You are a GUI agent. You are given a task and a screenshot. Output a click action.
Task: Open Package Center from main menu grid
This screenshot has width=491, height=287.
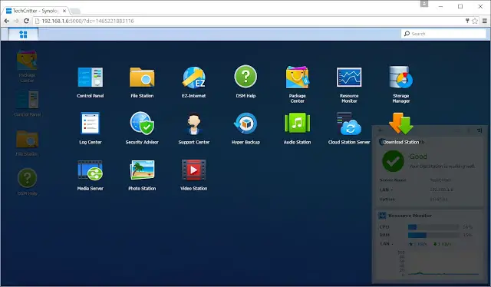coord(297,84)
